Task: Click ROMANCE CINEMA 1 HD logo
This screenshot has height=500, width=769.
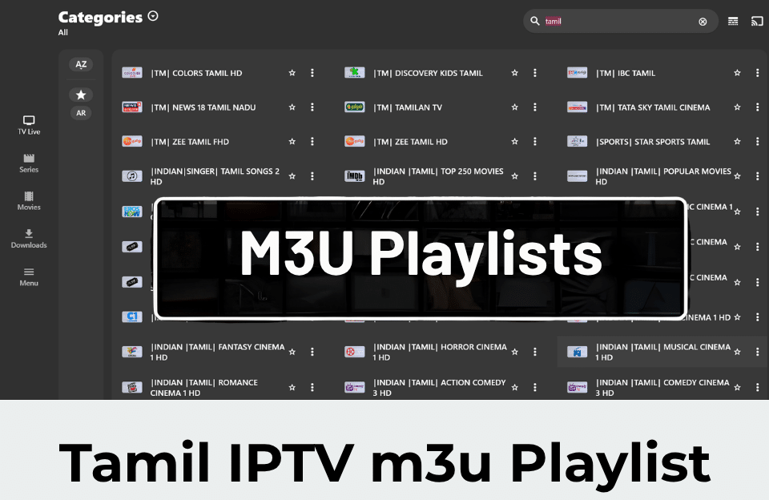Action: point(132,387)
